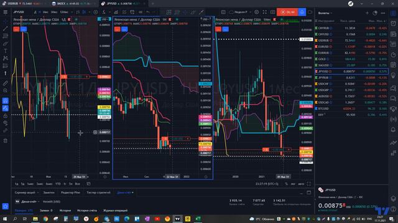The height and width of the screenshot is (223, 398).
Task: Open the Notes tab in bottom panel
Action: [49, 193]
